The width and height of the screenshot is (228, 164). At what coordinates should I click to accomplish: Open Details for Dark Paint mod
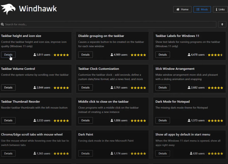85,153
